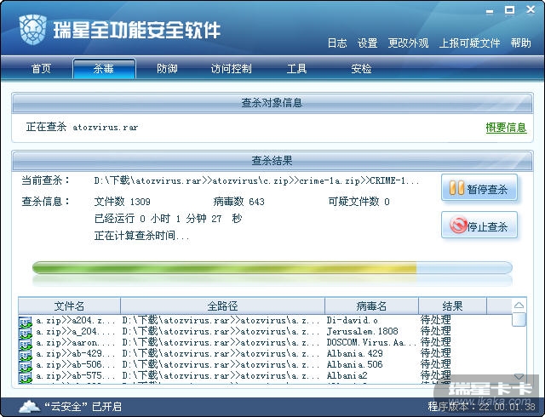
Task: Click 正在计算查杀时间... text
Action: point(142,236)
